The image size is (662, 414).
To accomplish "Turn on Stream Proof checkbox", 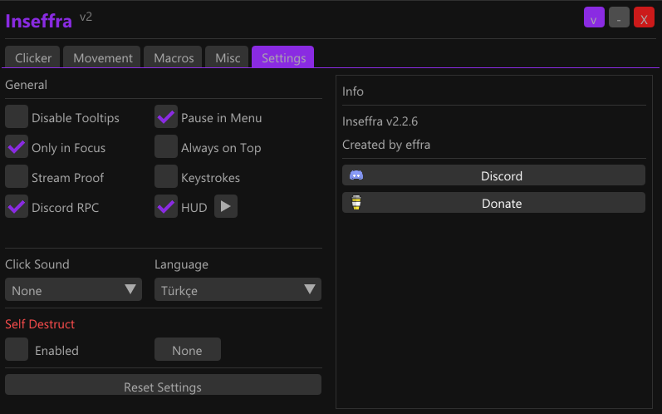I will pos(17,177).
